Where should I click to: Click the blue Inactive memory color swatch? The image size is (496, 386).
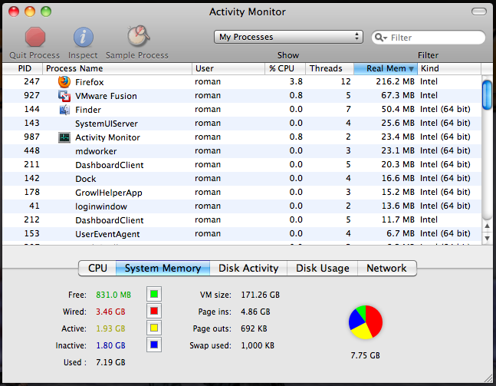[x=154, y=345]
